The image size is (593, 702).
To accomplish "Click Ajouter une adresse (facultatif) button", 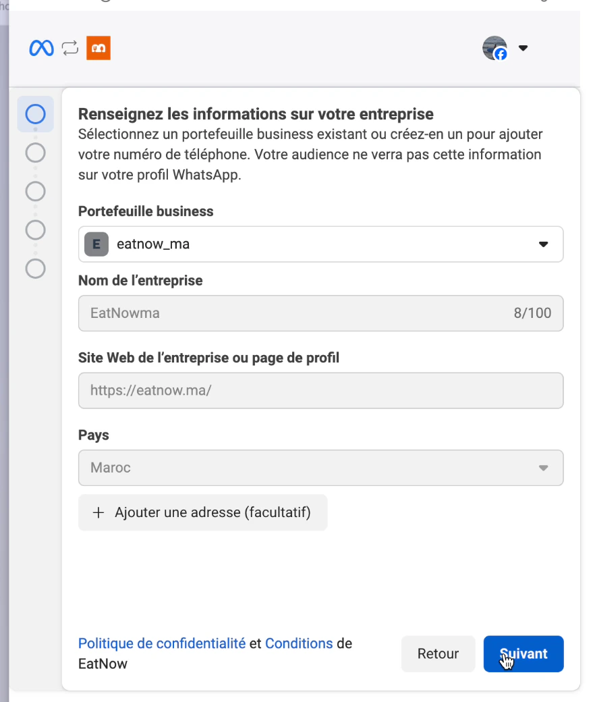I will tap(203, 512).
